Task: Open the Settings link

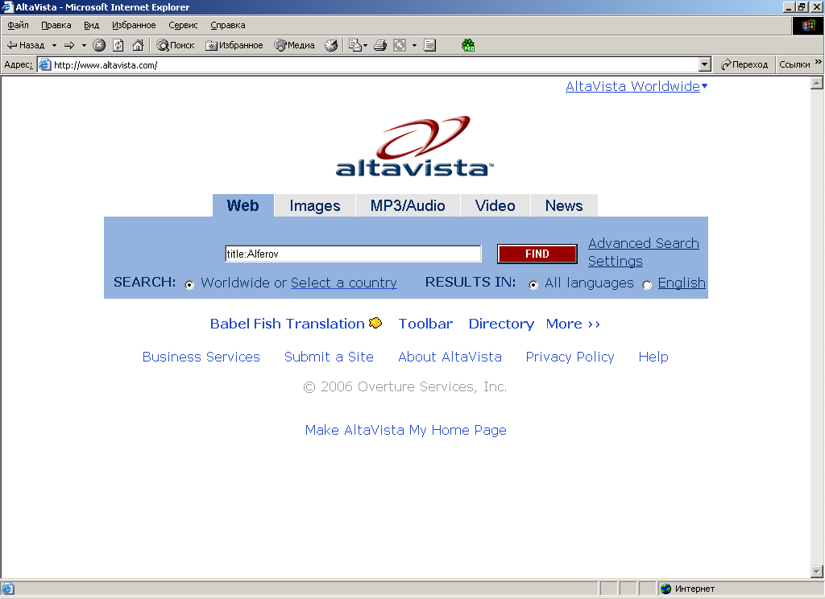Action: pos(615,262)
